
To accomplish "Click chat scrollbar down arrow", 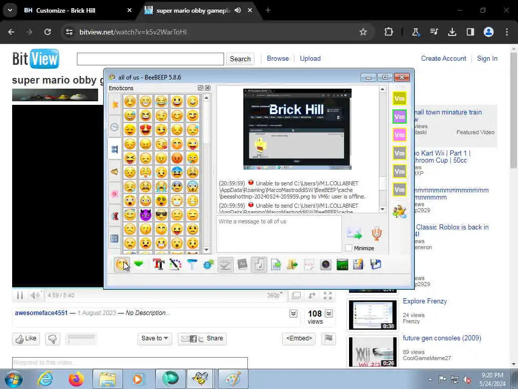I will pos(382,209).
